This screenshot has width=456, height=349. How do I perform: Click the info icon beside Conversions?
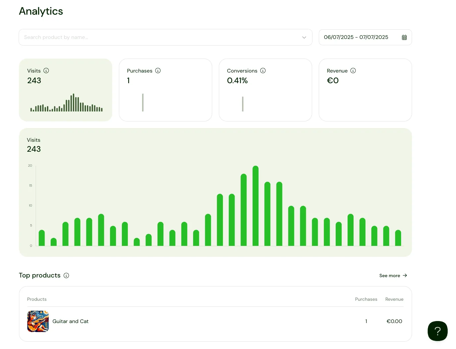coord(263,71)
